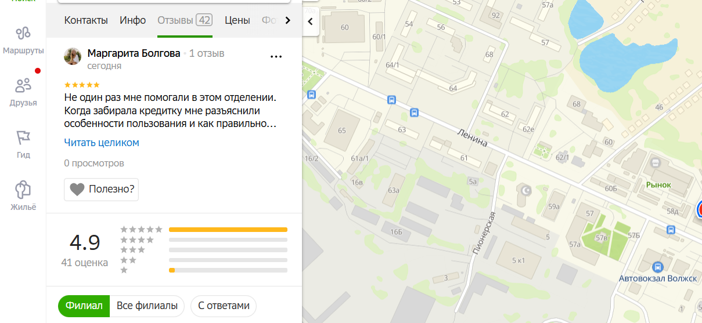
Task: Open the Жильё housing icon
Action: point(23,190)
